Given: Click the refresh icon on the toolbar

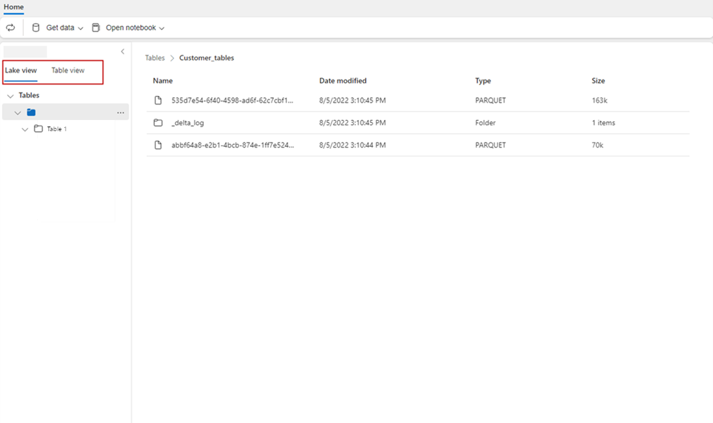Looking at the screenshot, I should [x=10, y=28].
